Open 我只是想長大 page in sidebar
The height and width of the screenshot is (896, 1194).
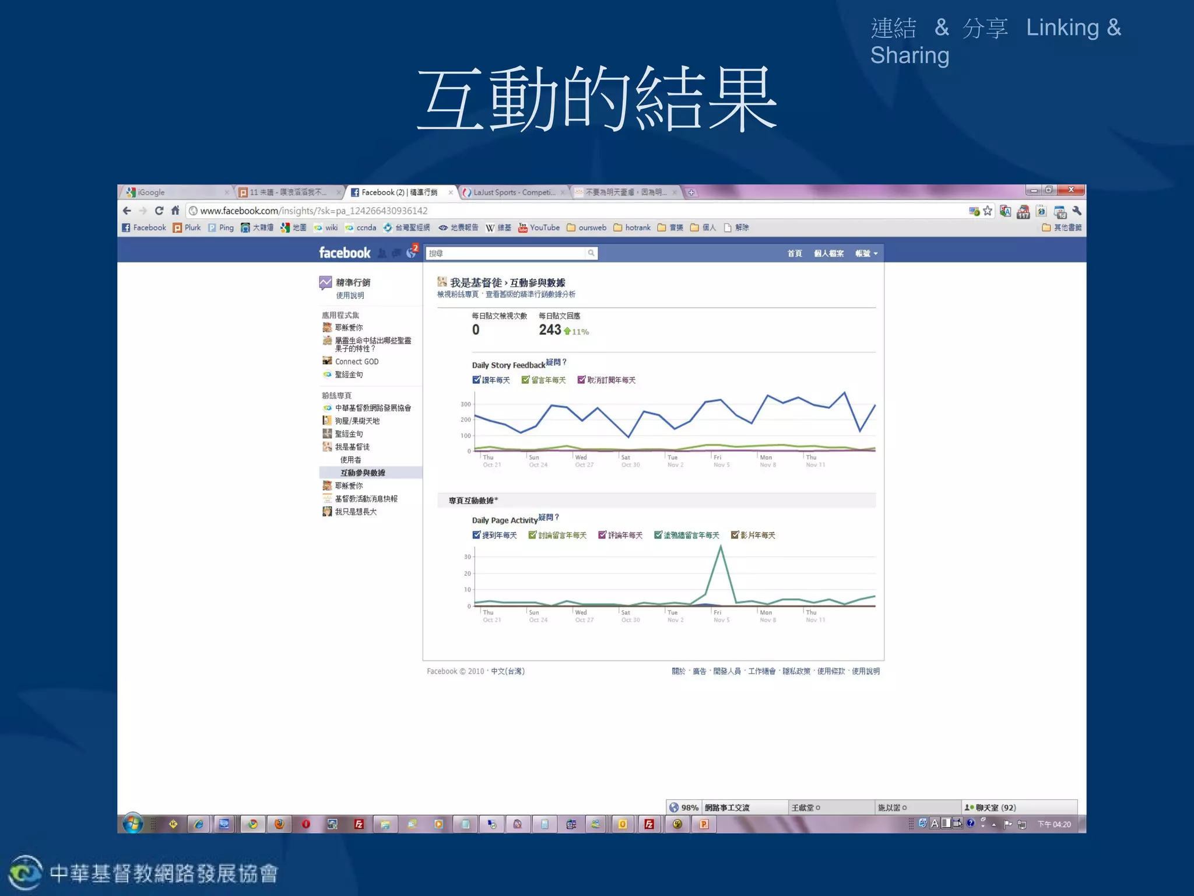tap(349, 512)
